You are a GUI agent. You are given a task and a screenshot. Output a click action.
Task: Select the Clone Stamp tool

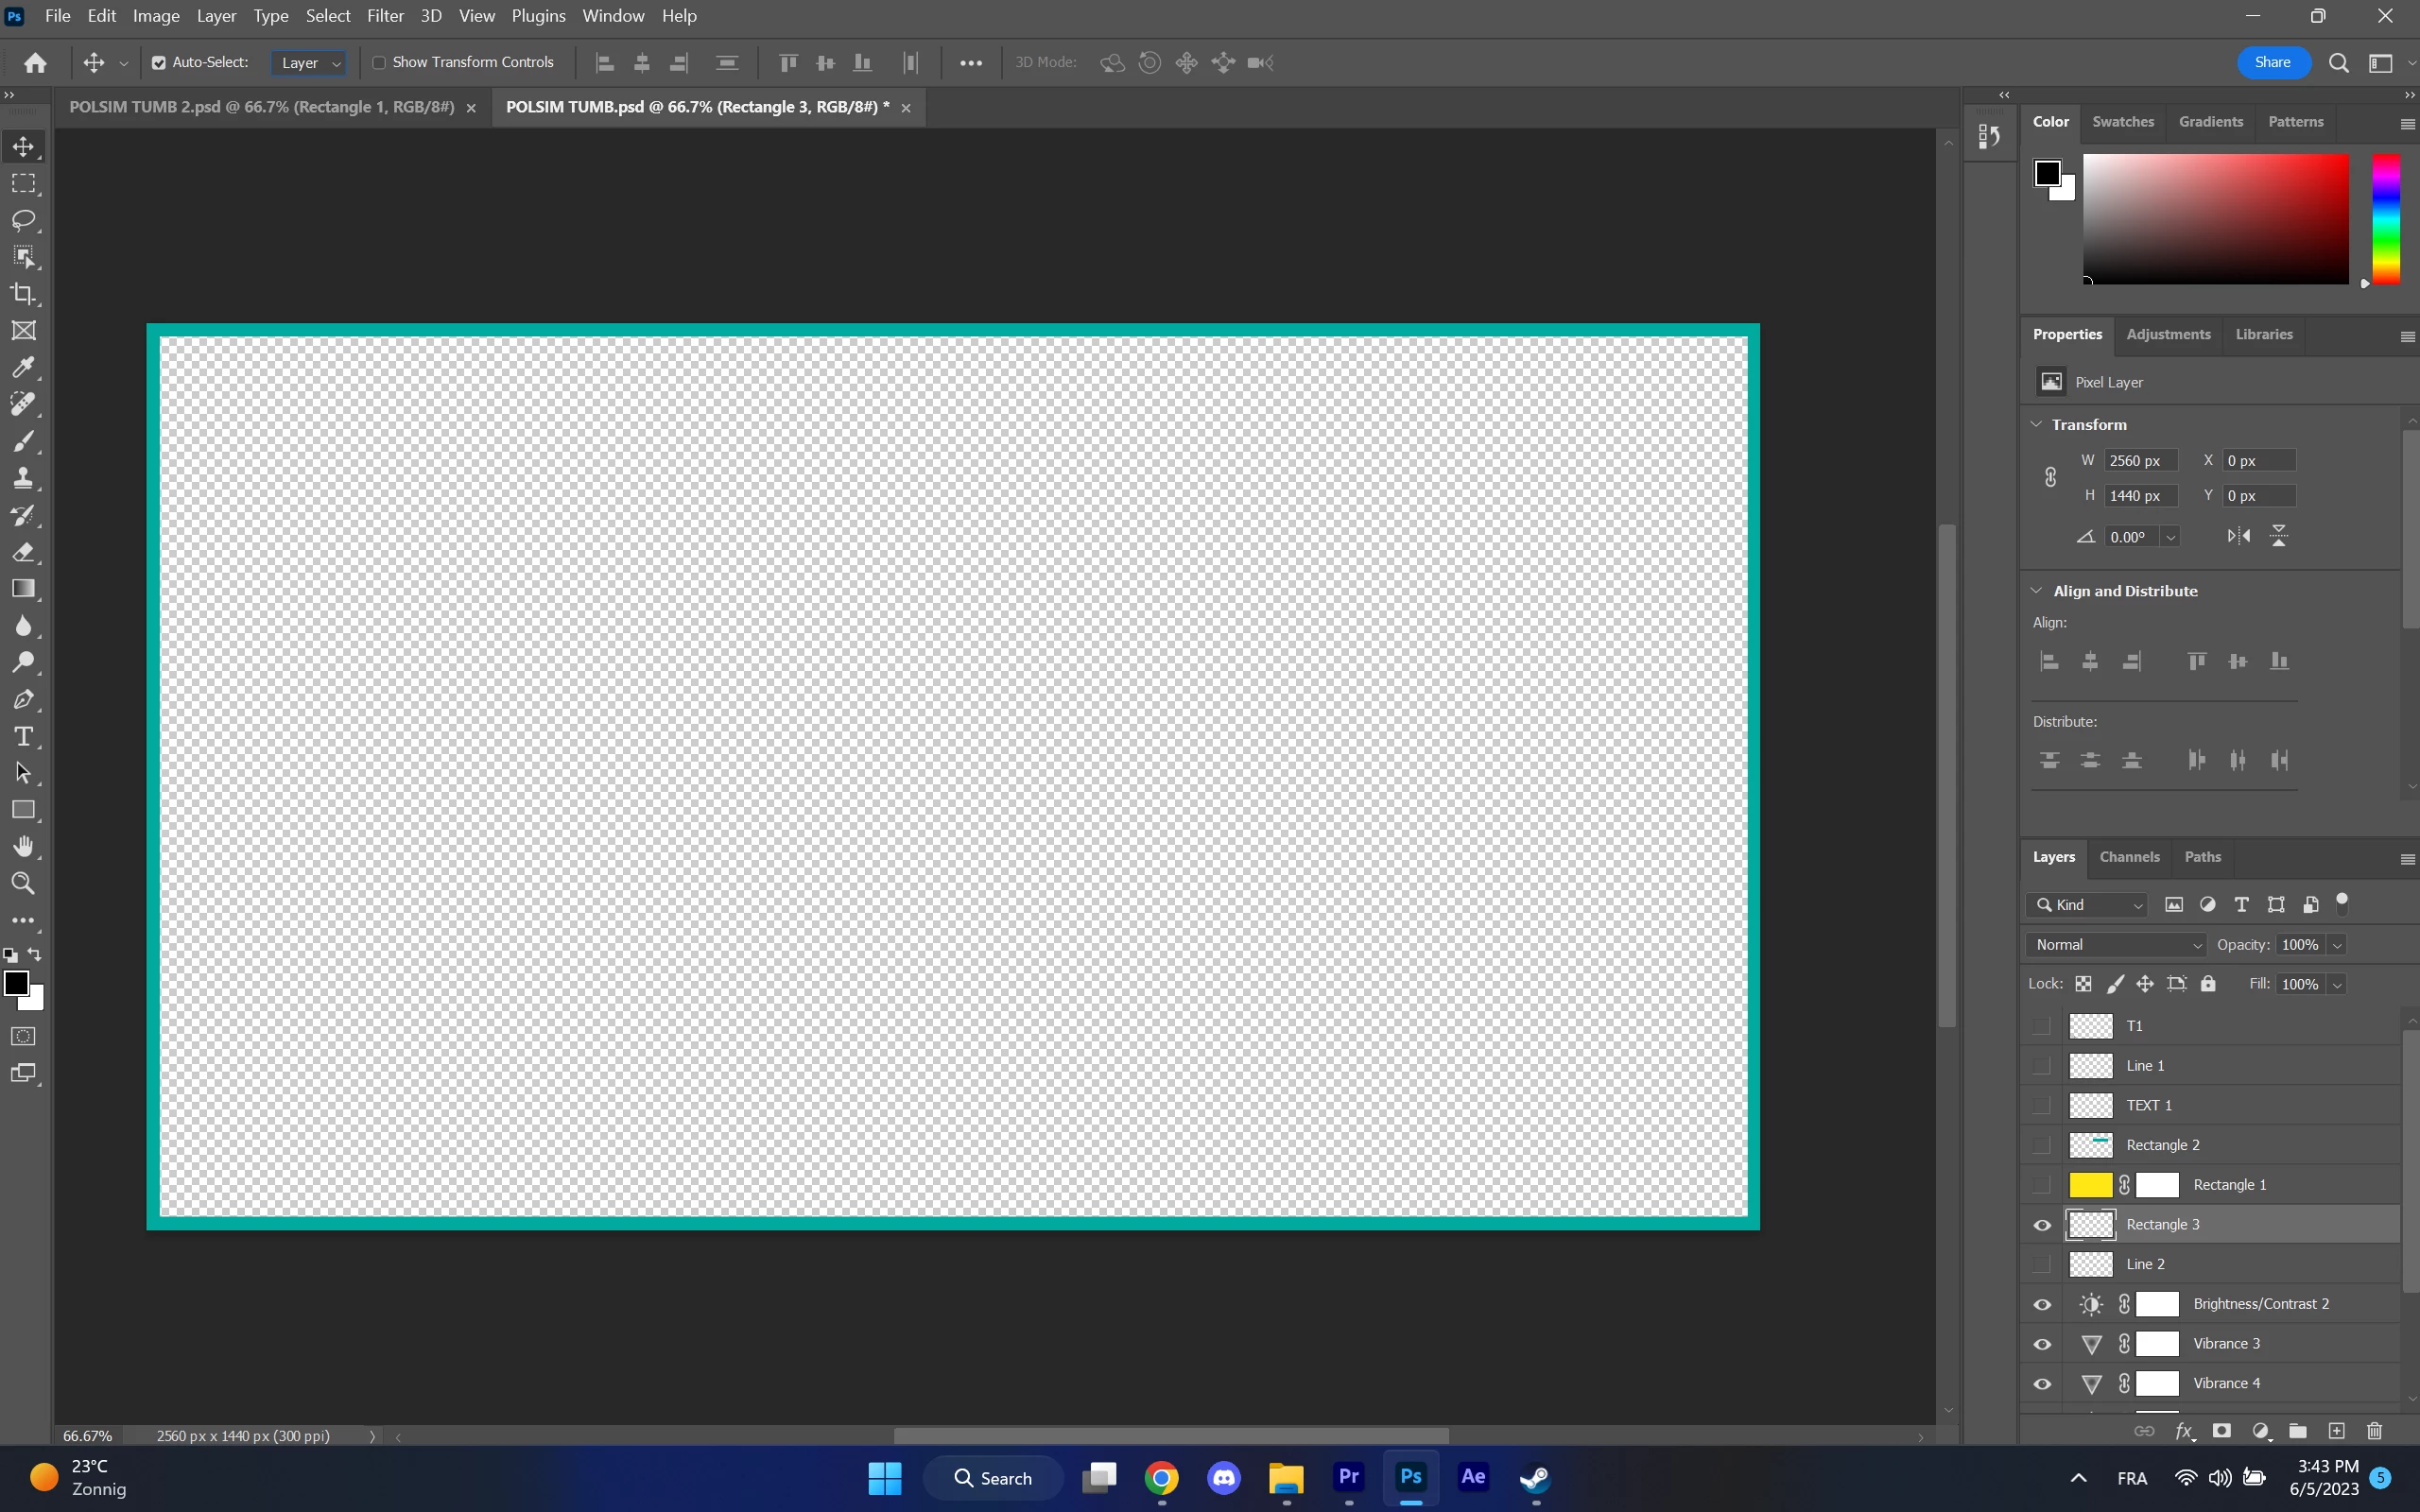click(x=24, y=478)
